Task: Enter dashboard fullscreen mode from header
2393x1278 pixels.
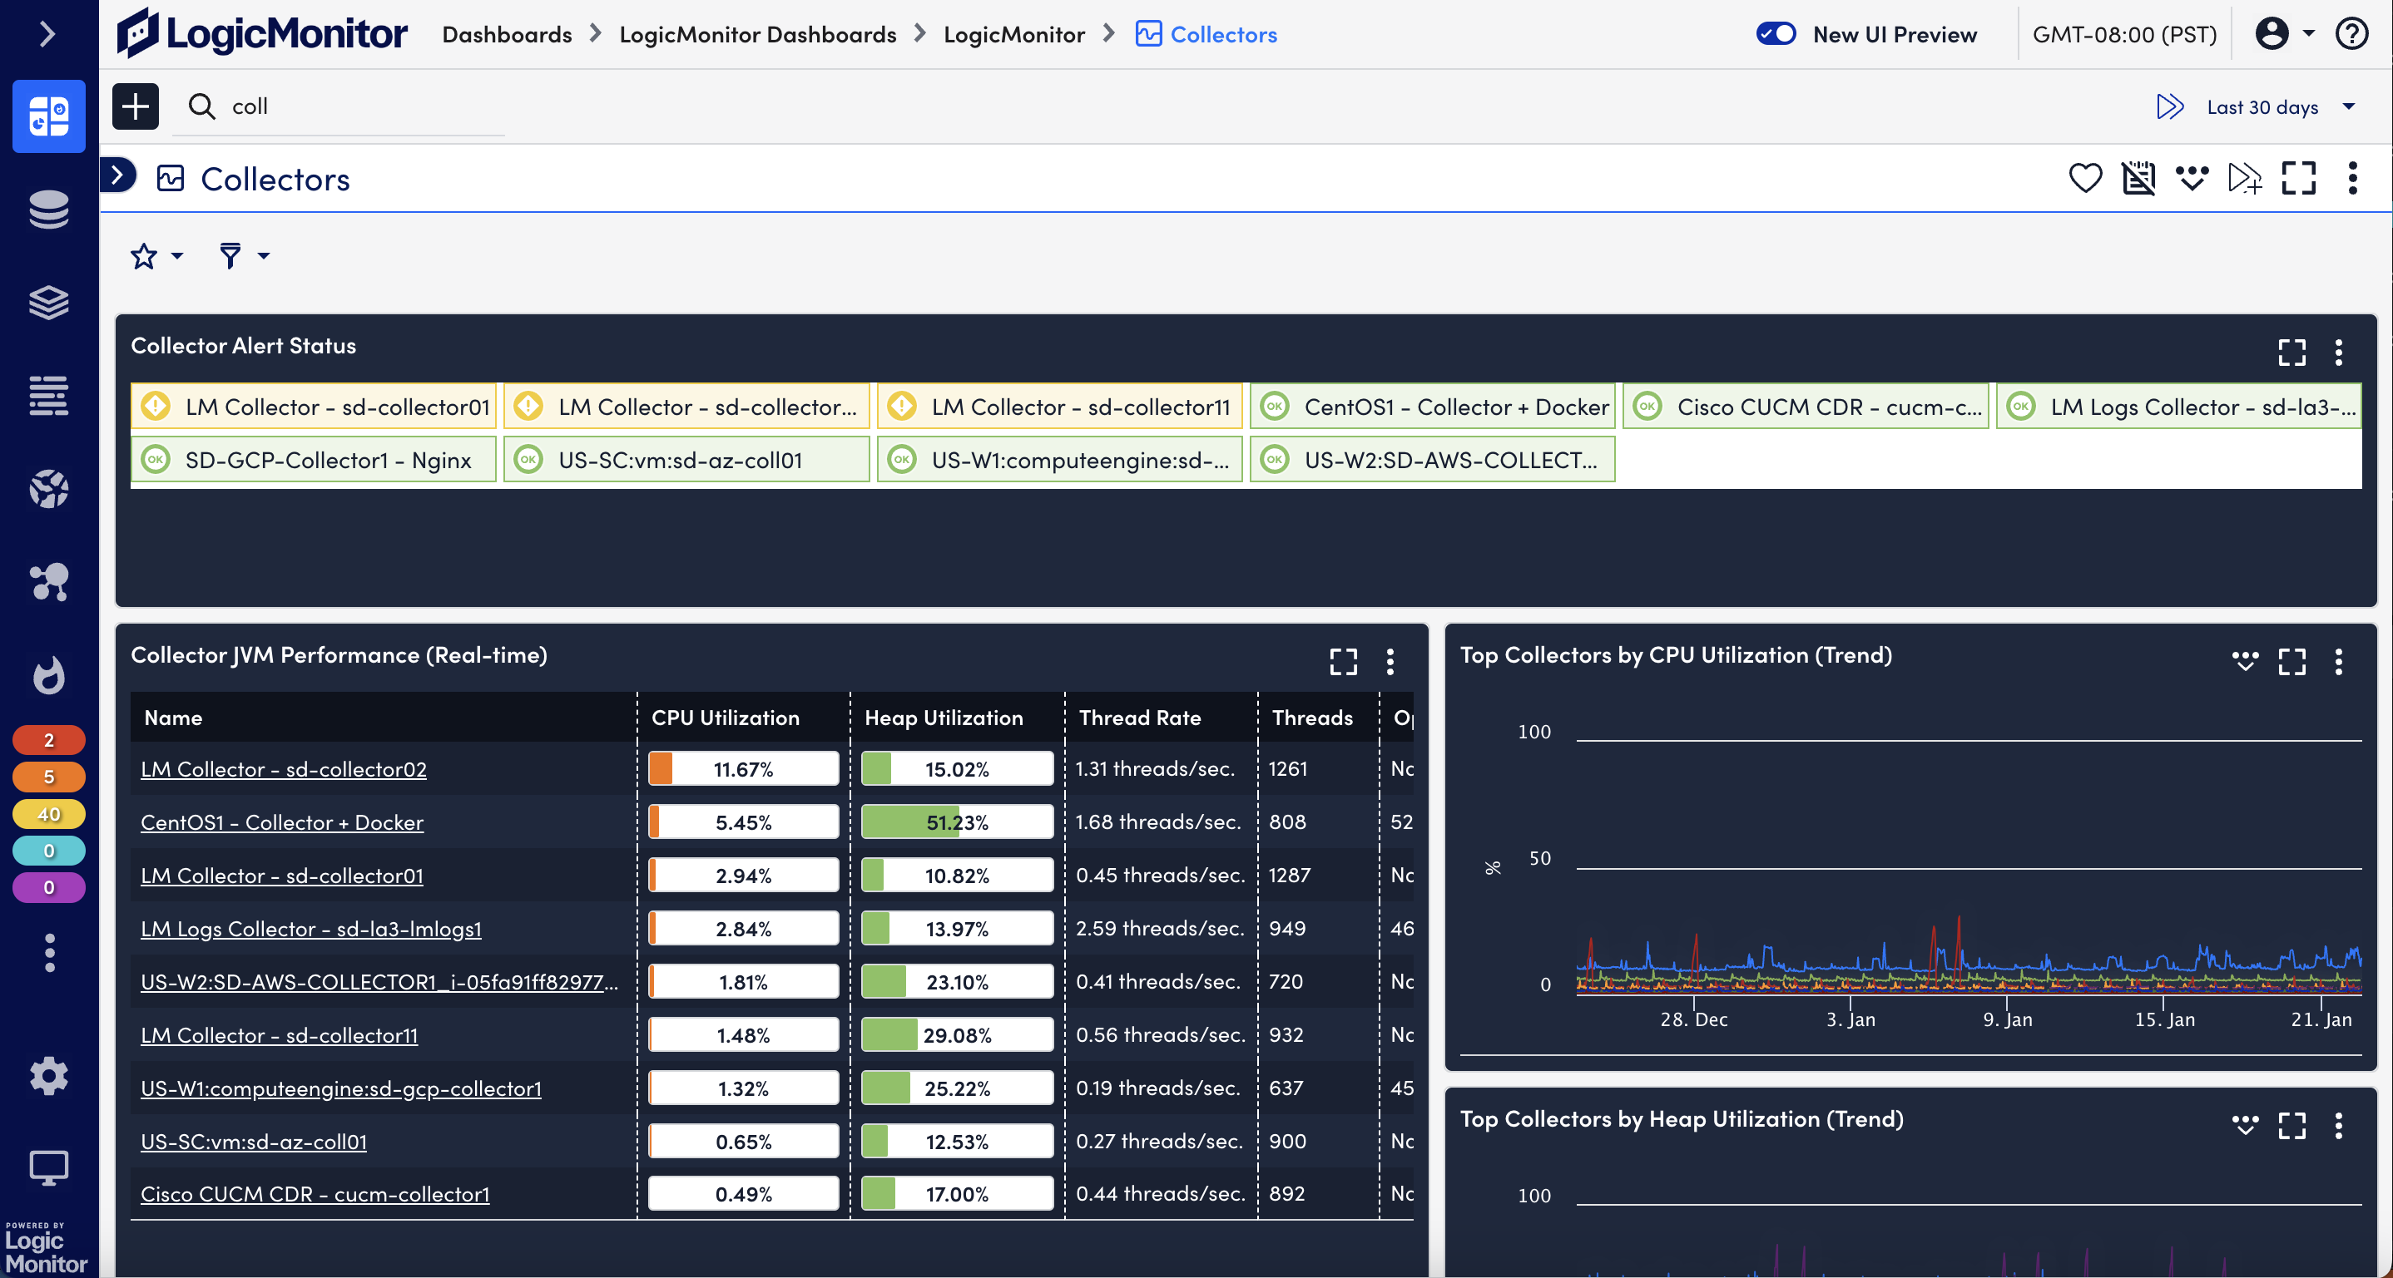Action: tap(2298, 177)
